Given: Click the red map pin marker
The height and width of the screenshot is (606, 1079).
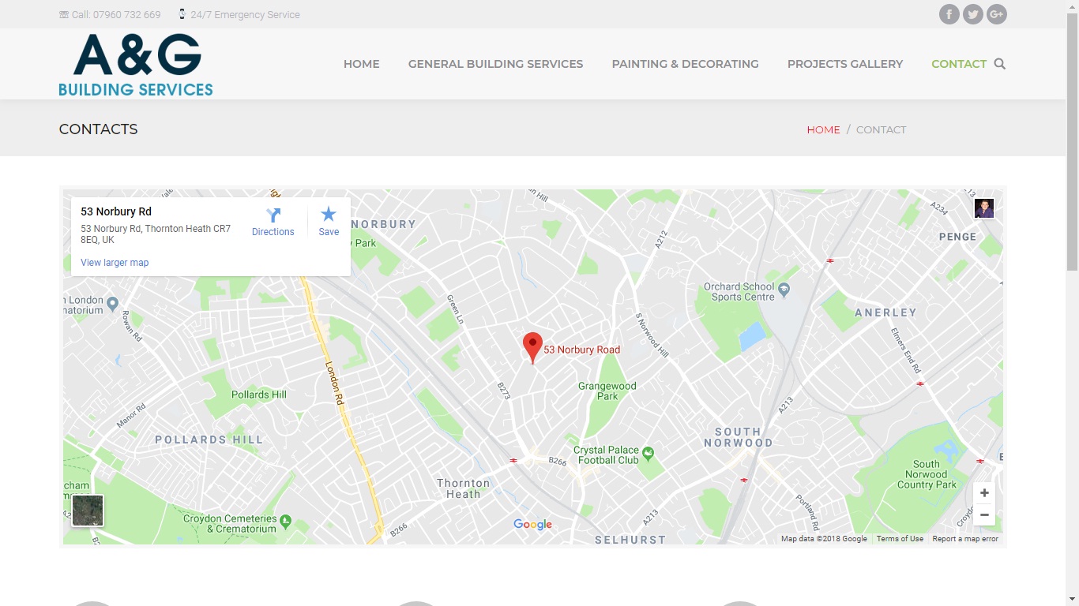Looking at the screenshot, I should coord(532,346).
